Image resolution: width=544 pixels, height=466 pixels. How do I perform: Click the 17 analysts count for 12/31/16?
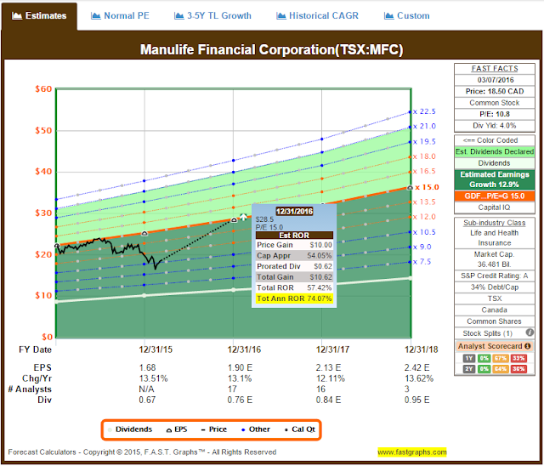(232, 389)
